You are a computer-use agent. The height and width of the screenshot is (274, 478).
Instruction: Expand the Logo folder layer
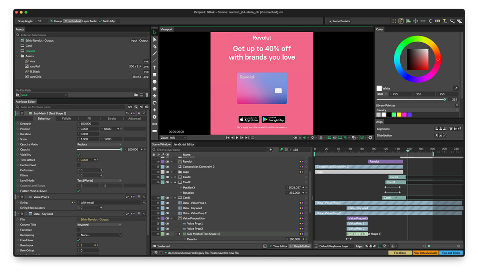171,172
